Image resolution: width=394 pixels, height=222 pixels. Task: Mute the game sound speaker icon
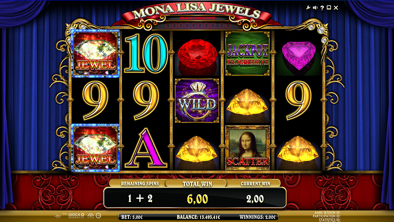point(315,8)
